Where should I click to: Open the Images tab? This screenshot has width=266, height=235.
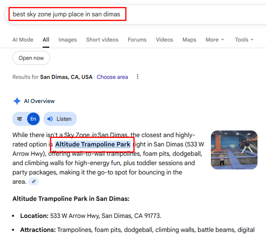point(68,40)
